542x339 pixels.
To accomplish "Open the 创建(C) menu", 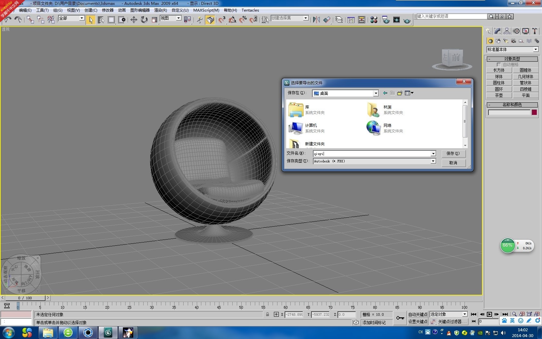I will (91, 10).
